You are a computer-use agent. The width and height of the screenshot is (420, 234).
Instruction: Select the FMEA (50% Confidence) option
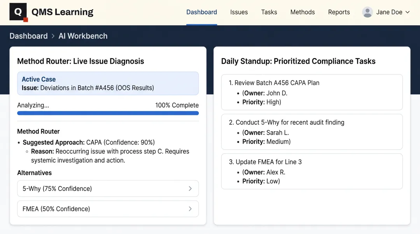click(108, 209)
